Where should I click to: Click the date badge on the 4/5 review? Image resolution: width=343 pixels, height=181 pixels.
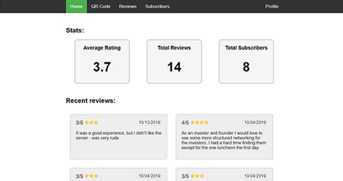[255, 123]
